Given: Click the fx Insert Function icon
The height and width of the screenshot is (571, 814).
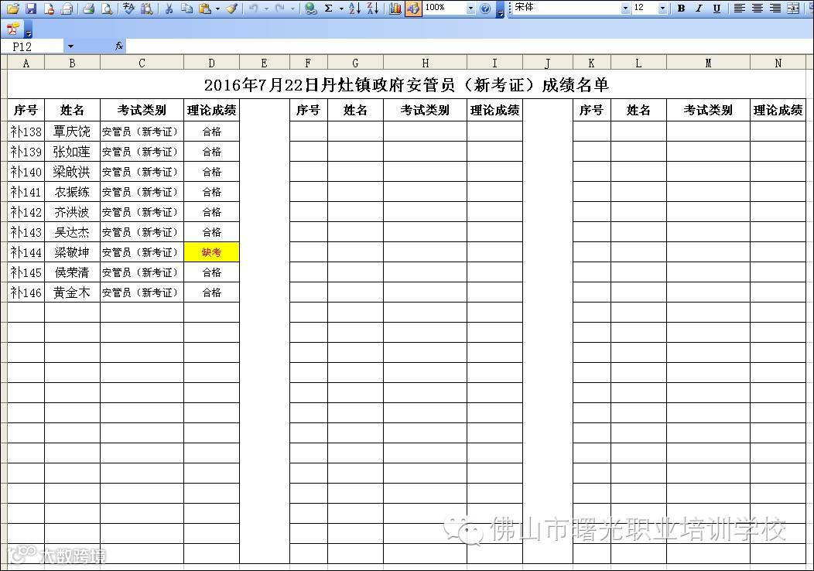Looking at the screenshot, I should [119, 46].
